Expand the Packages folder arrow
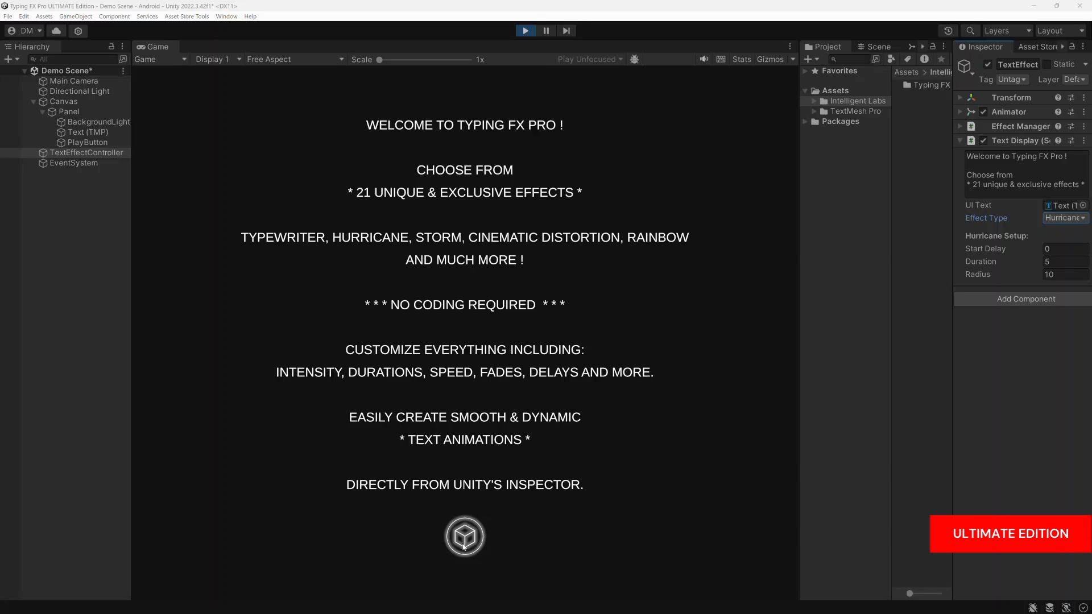1092x614 pixels. 805,122
